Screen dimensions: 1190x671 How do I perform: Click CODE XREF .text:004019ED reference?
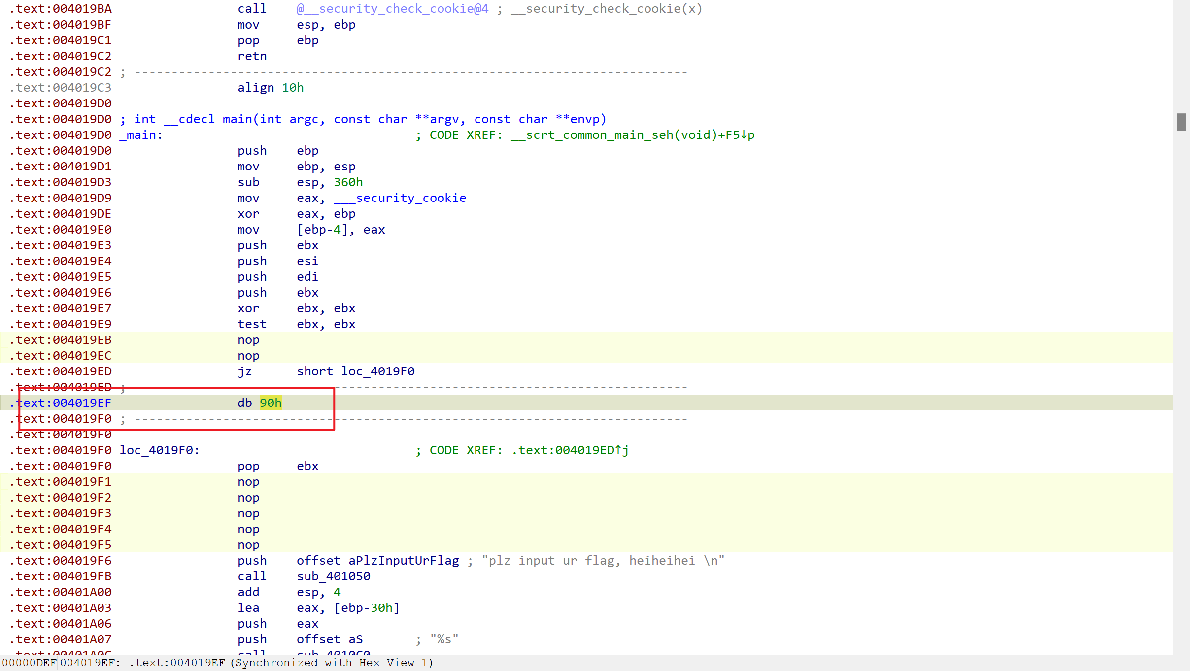522,450
